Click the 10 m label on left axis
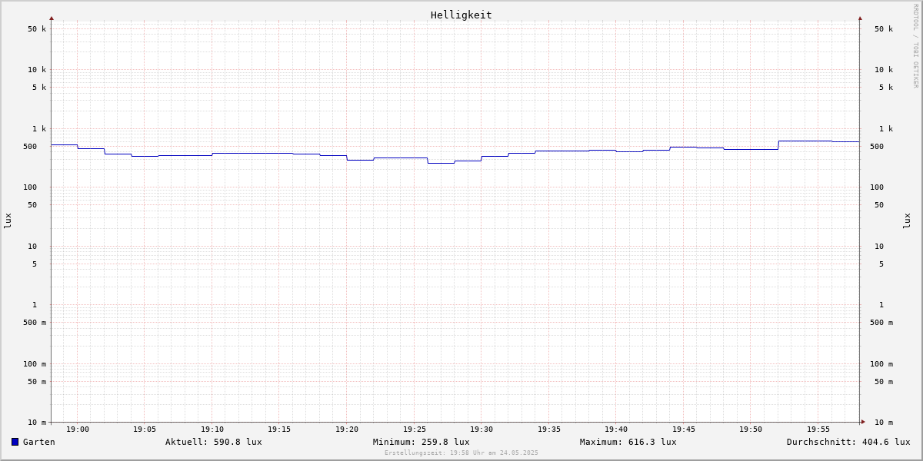Viewport: 923px width, 461px height. pyautogui.click(x=37, y=423)
